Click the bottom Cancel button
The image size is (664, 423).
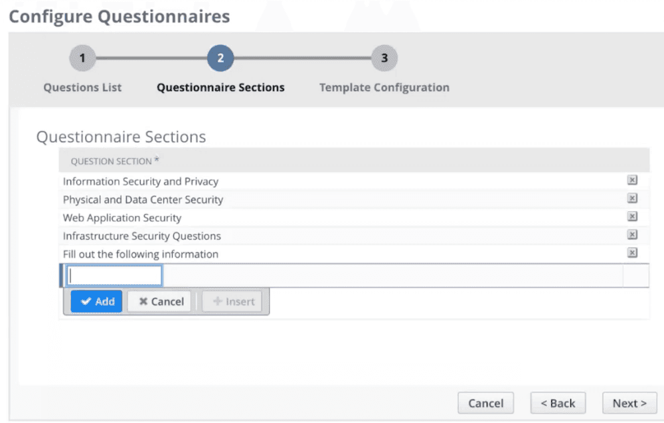point(485,403)
